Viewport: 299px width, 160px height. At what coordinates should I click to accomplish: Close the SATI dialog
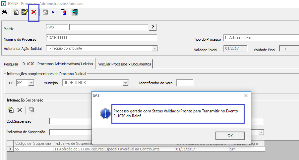(x=246, y=96)
